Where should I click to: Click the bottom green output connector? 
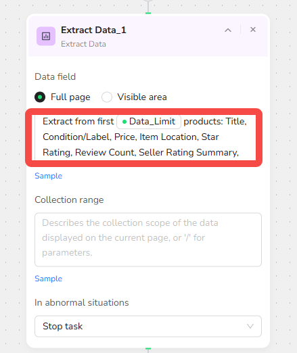click(x=148, y=348)
